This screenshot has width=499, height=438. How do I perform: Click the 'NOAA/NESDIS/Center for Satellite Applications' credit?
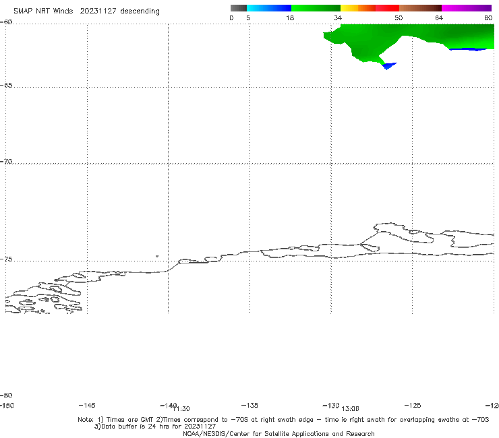278,434
